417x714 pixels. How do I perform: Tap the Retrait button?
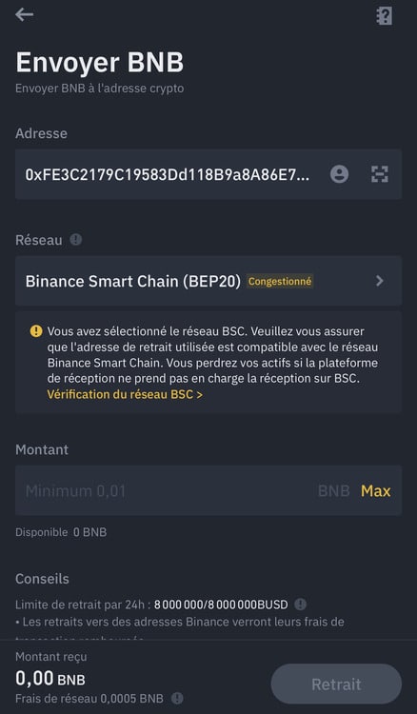coord(336,684)
